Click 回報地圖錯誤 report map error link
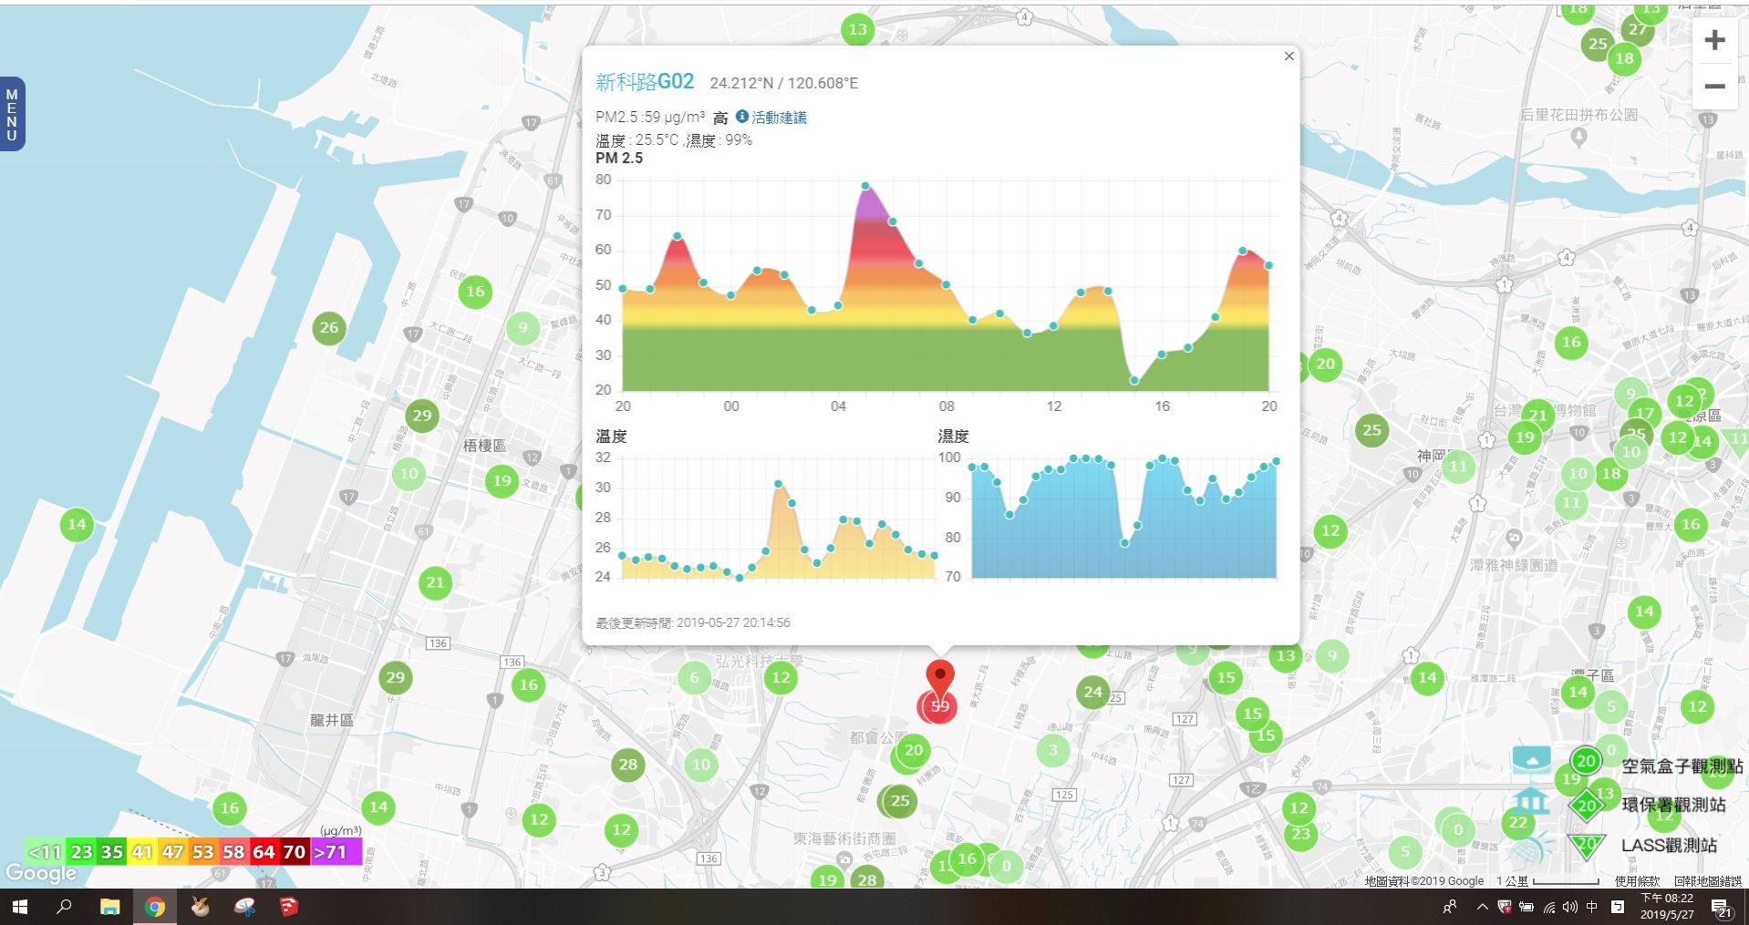Screen dimensions: 1749x925 click(1707, 881)
